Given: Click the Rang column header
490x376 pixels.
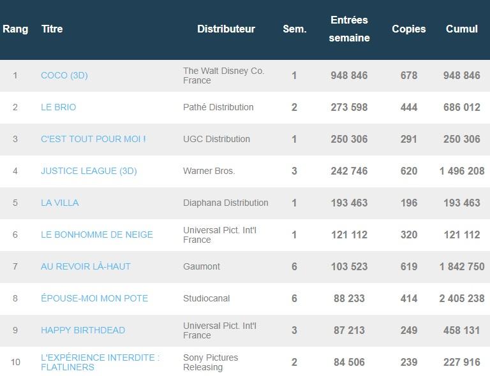Looking at the screenshot, I should (15, 29).
